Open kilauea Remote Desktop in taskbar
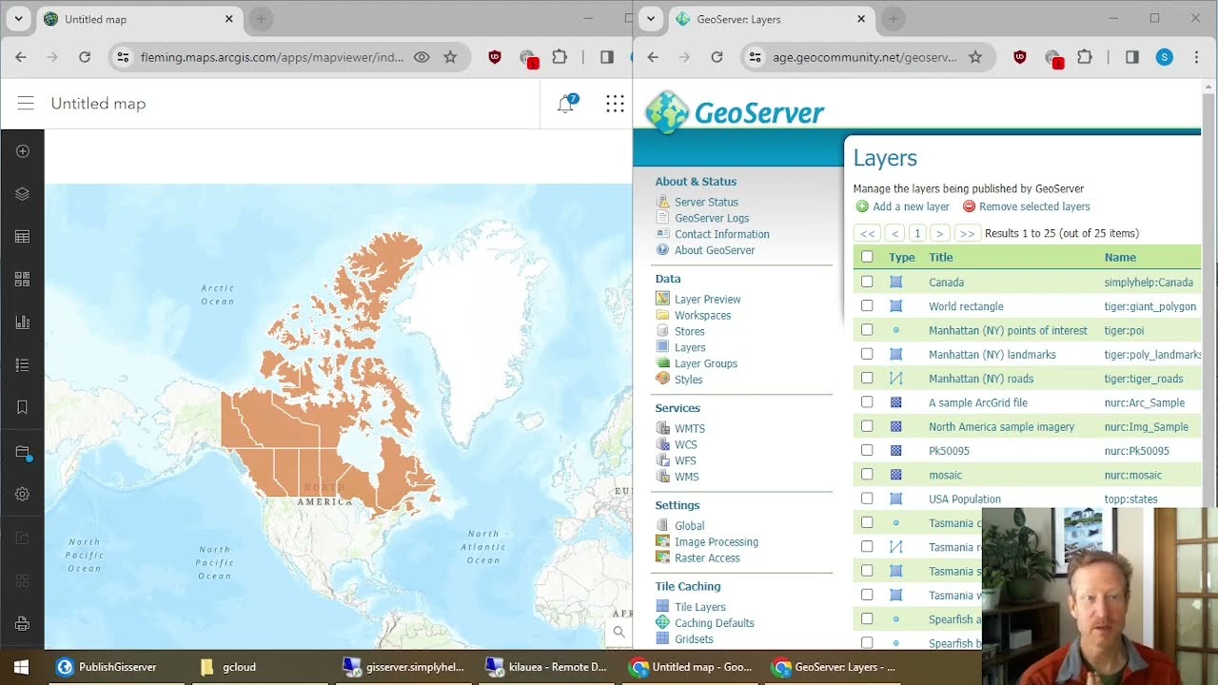 (547, 667)
